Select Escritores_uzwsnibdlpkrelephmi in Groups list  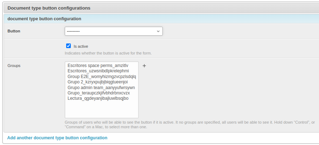pyautogui.click(x=98, y=71)
